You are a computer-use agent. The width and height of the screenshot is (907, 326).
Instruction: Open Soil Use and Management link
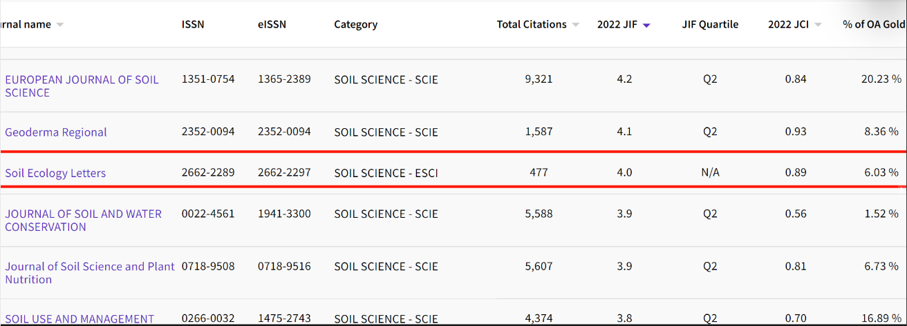[80, 319]
